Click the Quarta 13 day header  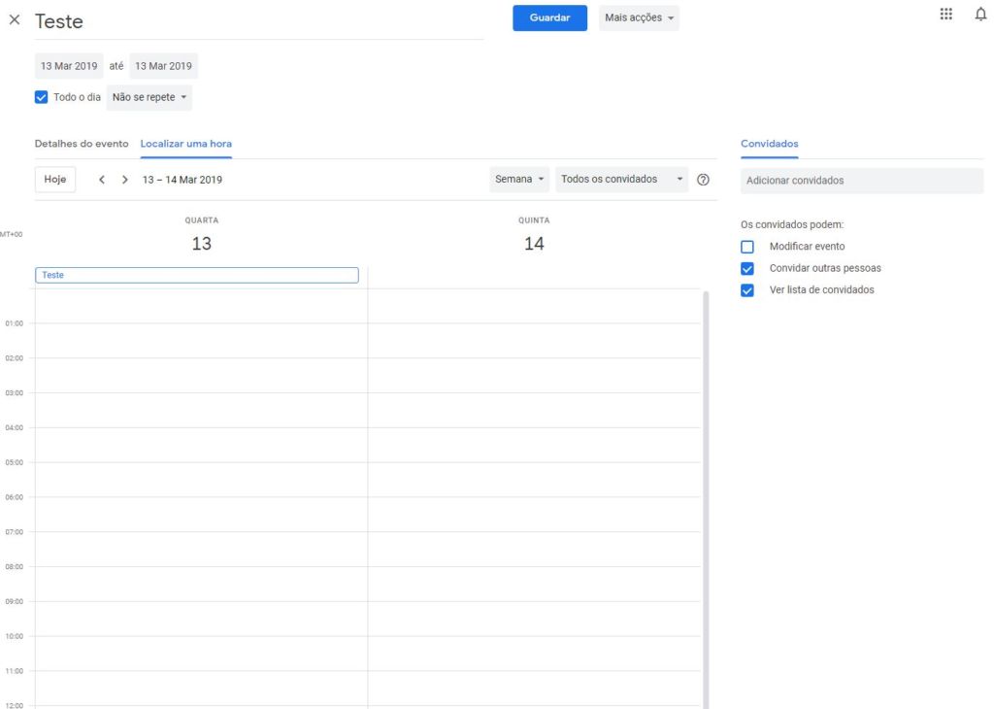[202, 235]
